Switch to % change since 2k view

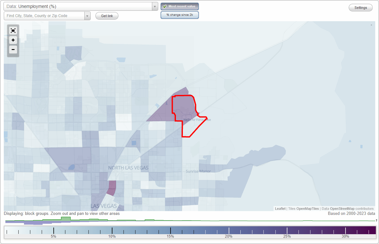click(179, 15)
